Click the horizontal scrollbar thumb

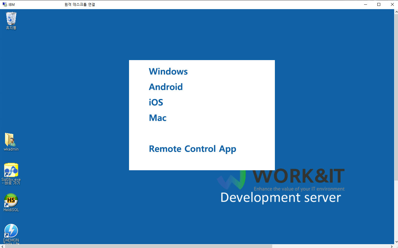[138, 246]
